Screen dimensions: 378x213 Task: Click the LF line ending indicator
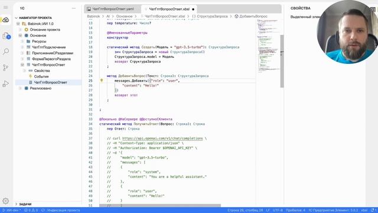(x=268, y=211)
